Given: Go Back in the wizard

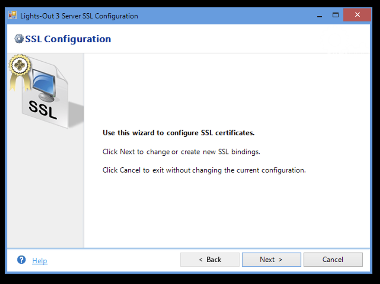Looking at the screenshot, I should [x=210, y=260].
